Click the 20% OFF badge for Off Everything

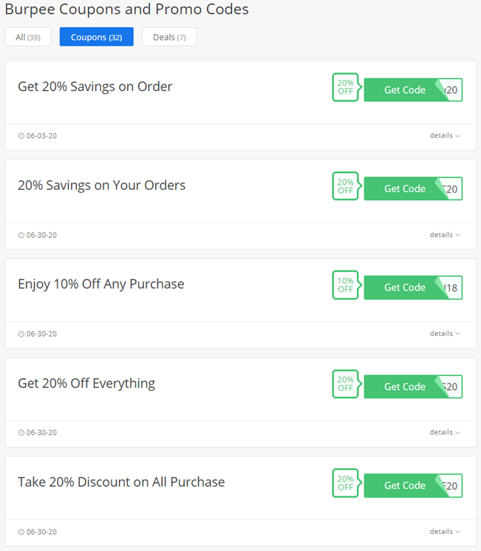[x=347, y=384]
